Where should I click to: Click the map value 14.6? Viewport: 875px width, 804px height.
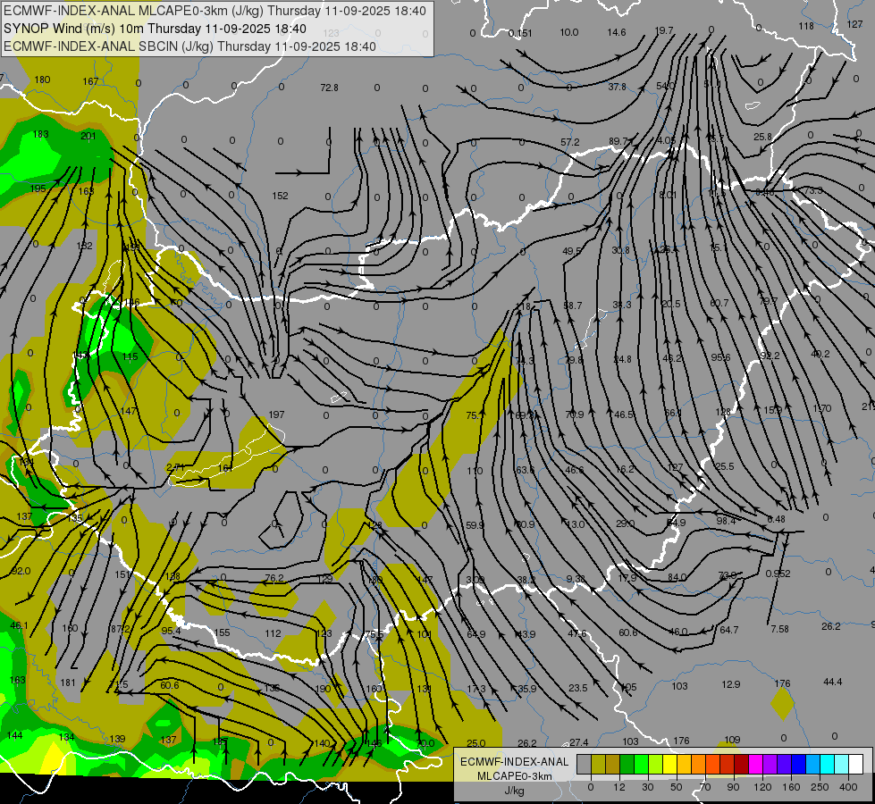point(616,32)
